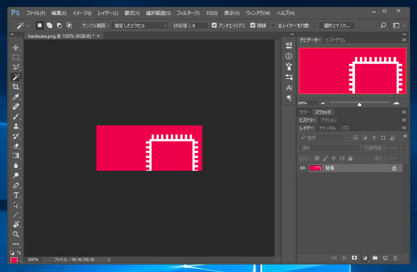Click the search magnifier in options bar
This screenshot has width=417, height=272.
tap(383, 26)
